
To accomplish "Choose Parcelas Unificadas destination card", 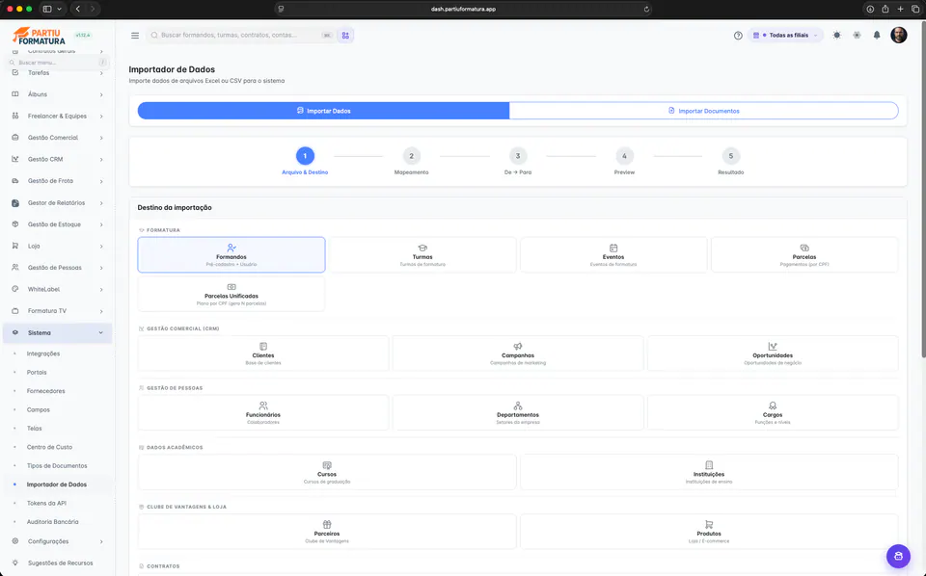I will [x=231, y=294].
